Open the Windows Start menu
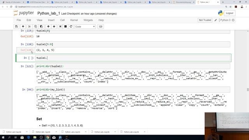Screen dimensions: 249x140 [3, 137]
